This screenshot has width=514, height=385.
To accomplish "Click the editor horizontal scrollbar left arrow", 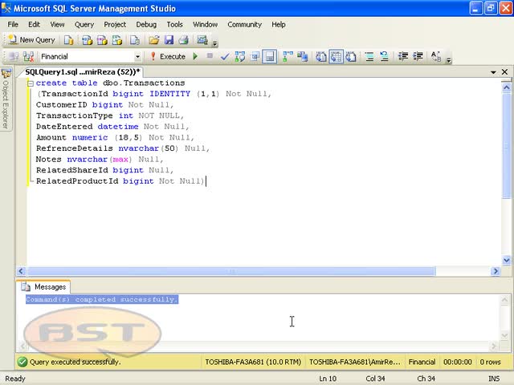I will pos(22,271).
